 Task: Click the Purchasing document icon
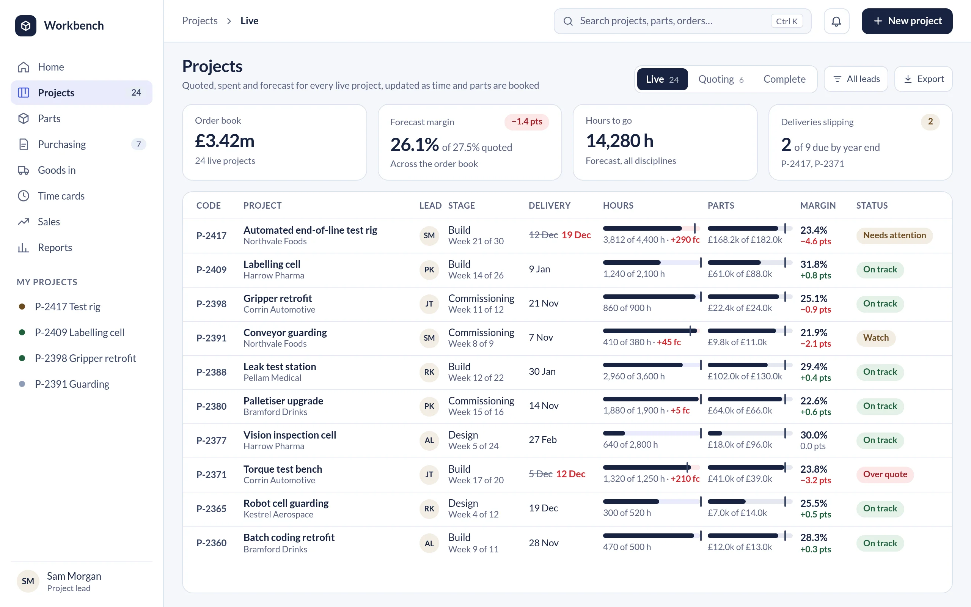[24, 144]
